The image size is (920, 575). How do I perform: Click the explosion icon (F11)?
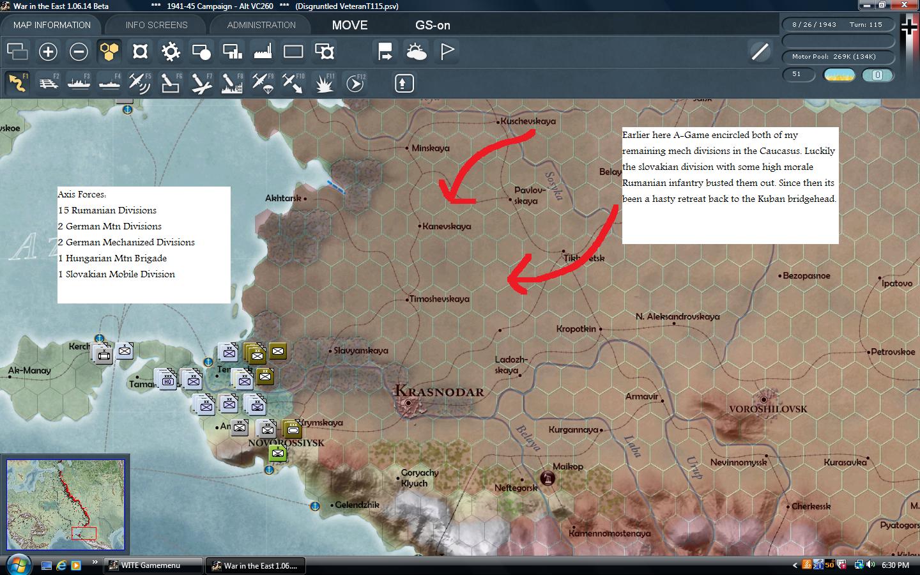coord(324,83)
